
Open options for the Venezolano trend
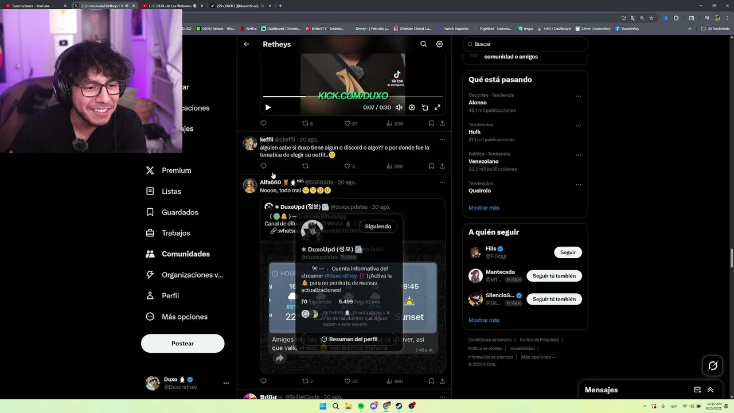(578, 155)
